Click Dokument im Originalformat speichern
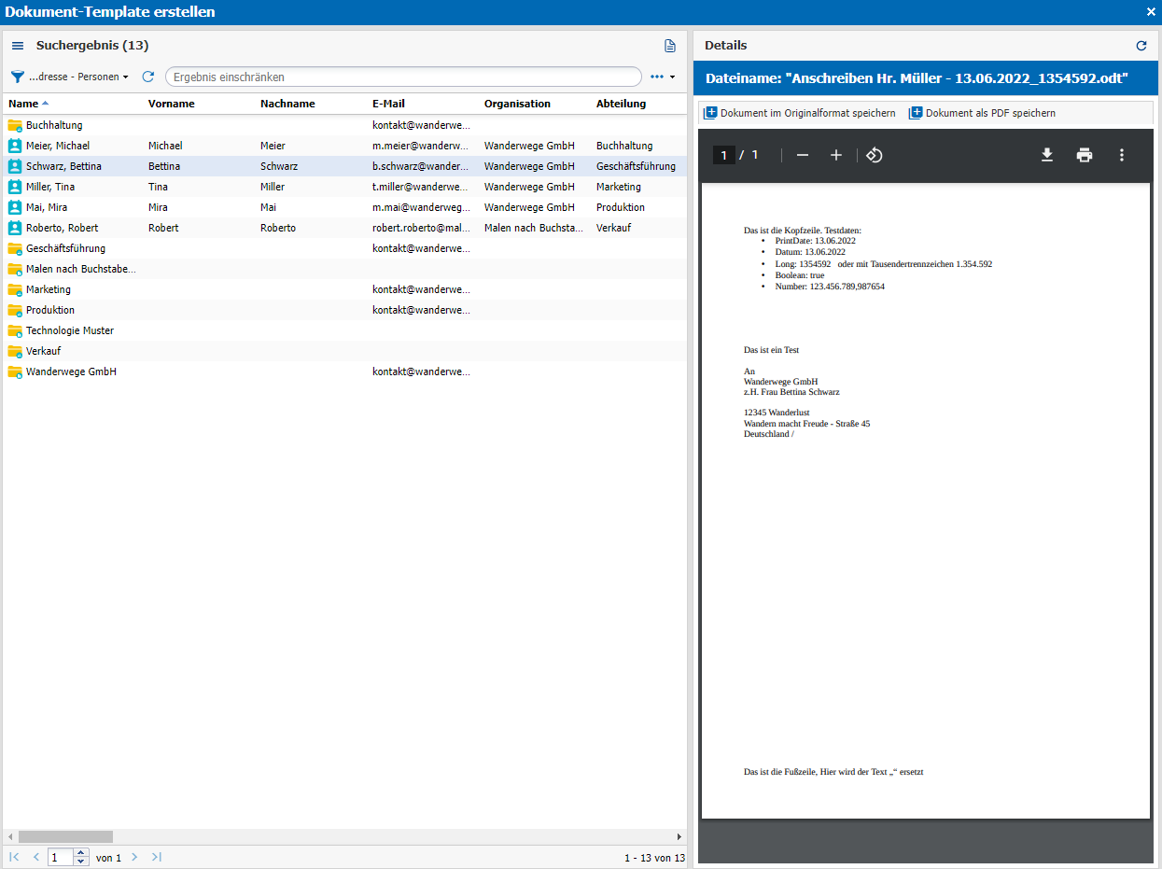Image resolution: width=1162 pixels, height=869 pixels. point(799,113)
